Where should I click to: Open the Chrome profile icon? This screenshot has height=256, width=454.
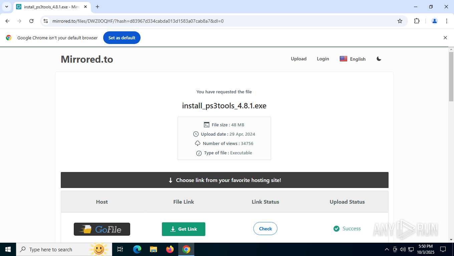435,21
